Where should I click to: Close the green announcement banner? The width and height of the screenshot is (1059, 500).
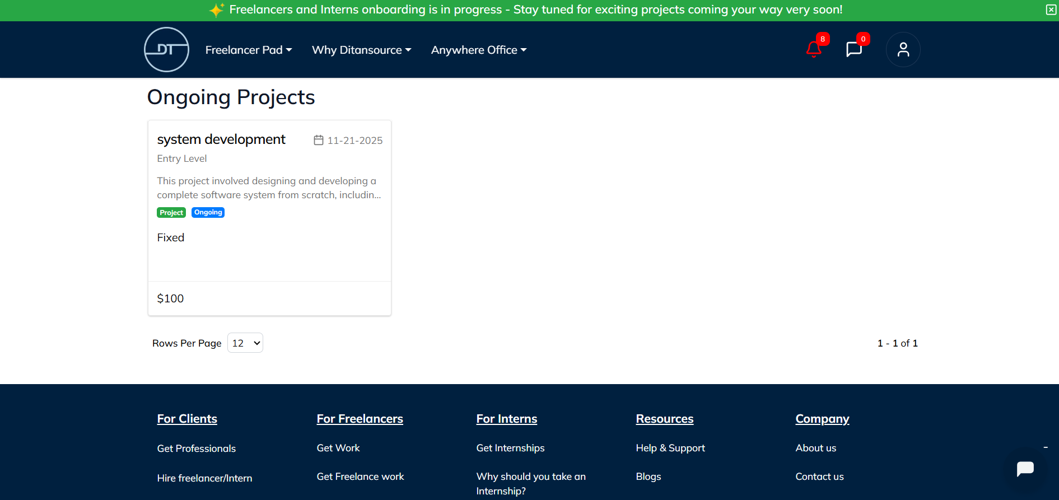(1051, 10)
